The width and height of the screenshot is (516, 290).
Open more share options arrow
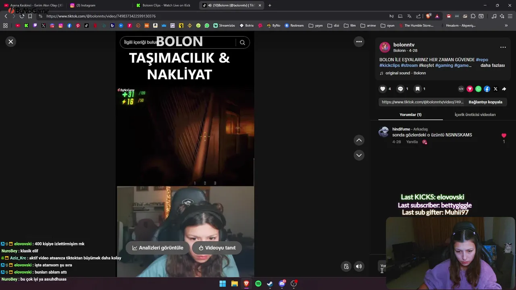pos(504,89)
